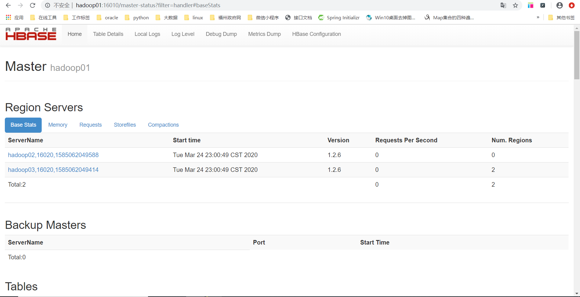Click the red update notification icon
580x297 pixels.
pyautogui.click(x=572, y=5)
